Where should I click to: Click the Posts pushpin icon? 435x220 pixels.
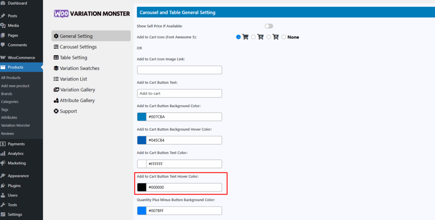(3, 16)
